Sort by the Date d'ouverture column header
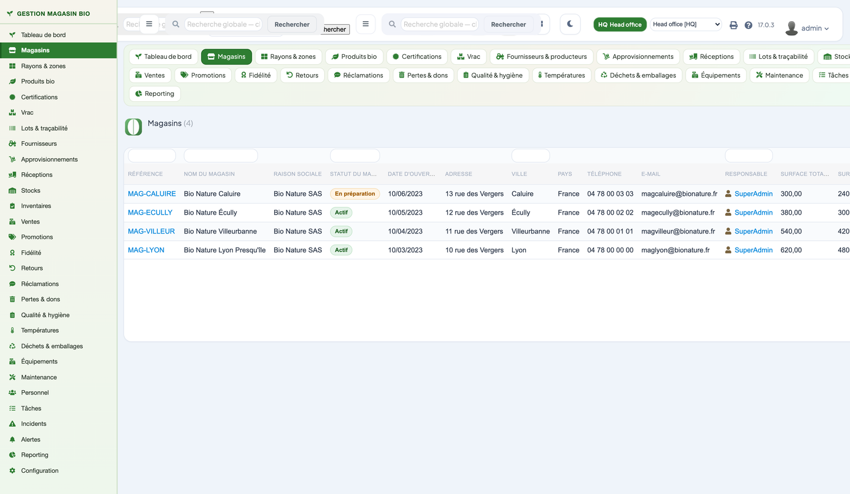Viewport: 850px width, 494px height. (411, 174)
